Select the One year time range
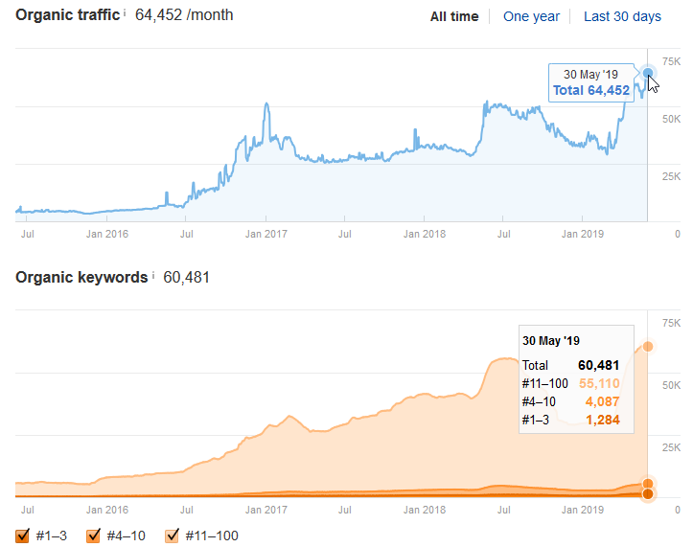This screenshot has height=547, width=693. 529,16
